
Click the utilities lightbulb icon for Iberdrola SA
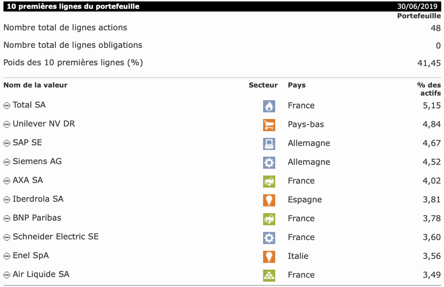pyautogui.click(x=269, y=200)
